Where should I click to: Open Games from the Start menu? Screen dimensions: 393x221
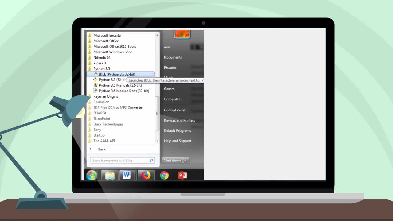tap(169, 89)
